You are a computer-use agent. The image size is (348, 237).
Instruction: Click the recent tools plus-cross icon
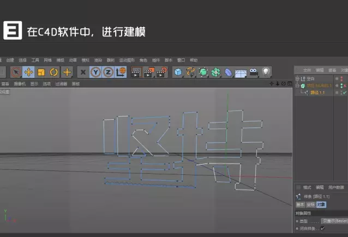click(67, 72)
